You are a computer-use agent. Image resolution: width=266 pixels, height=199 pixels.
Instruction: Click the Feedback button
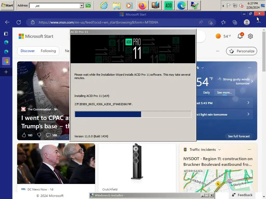[x=242, y=195]
